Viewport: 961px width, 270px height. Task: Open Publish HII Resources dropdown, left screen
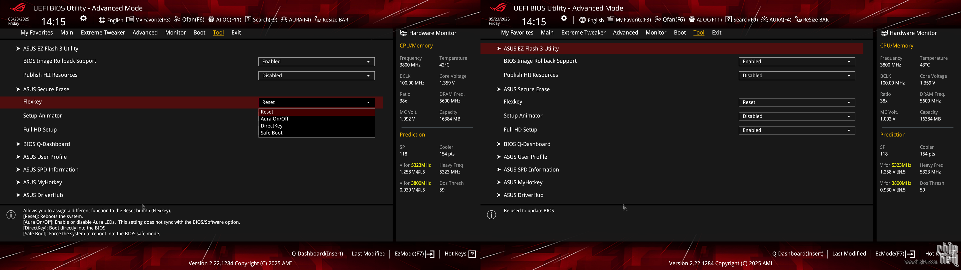(316, 76)
